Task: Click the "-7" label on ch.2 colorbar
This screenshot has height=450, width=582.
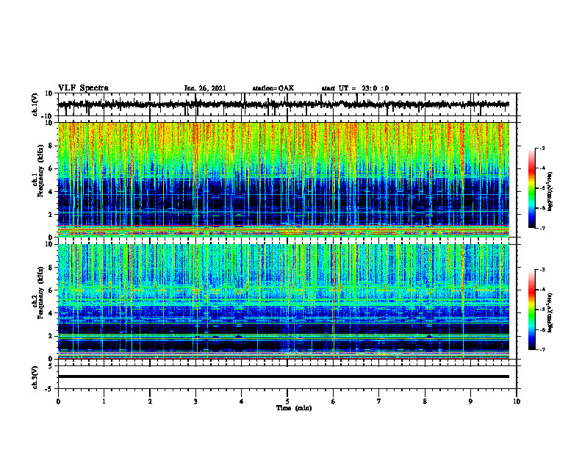Action: [542, 349]
